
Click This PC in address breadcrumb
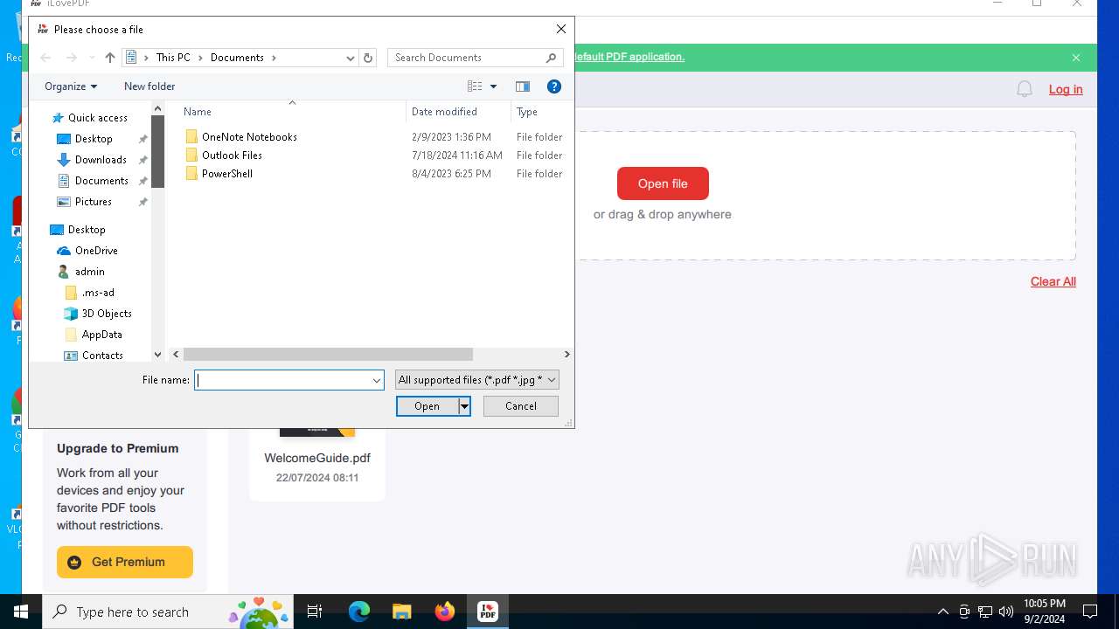point(173,58)
